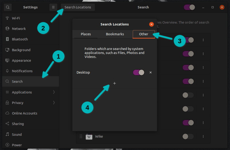Go to the Sharing panel
Image resolution: width=230 pixels, height=150 pixels.
point(30,124)
